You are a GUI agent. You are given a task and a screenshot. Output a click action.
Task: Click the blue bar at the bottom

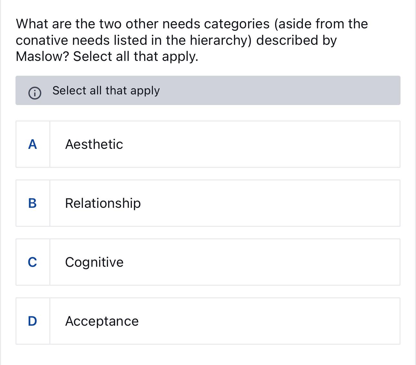click(x=208, y=362)
